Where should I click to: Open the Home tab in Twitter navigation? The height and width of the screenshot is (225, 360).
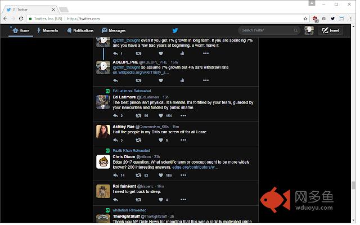click(21, 30)
